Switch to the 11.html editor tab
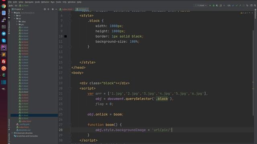Viewport: 257px width, 144px height. (82, 9)
